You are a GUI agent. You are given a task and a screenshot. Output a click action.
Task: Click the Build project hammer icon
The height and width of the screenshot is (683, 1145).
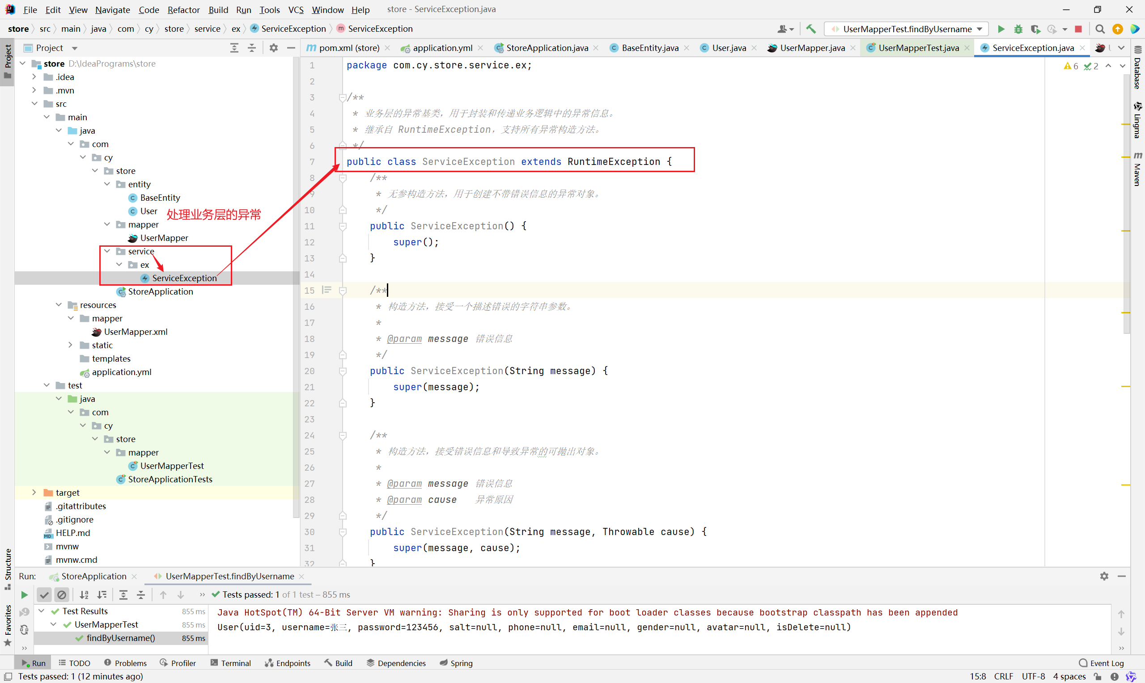811,29
